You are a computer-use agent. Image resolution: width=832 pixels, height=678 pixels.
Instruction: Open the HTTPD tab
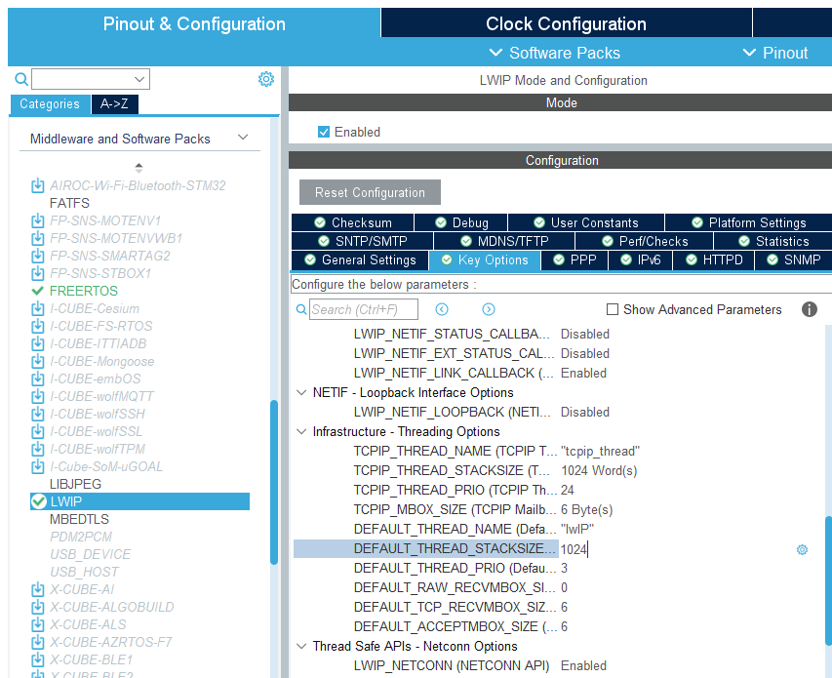[714, 259]
